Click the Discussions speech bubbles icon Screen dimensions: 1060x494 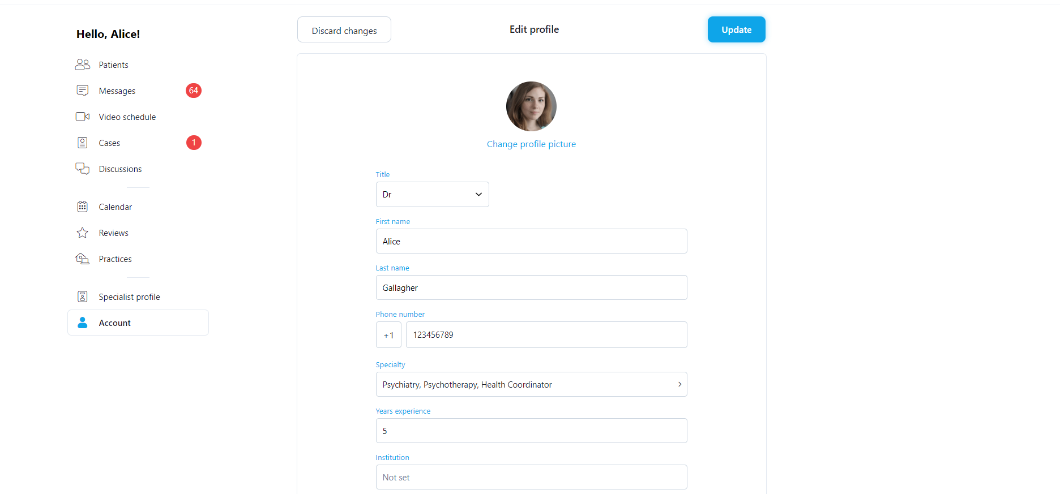tap(83, 169)
